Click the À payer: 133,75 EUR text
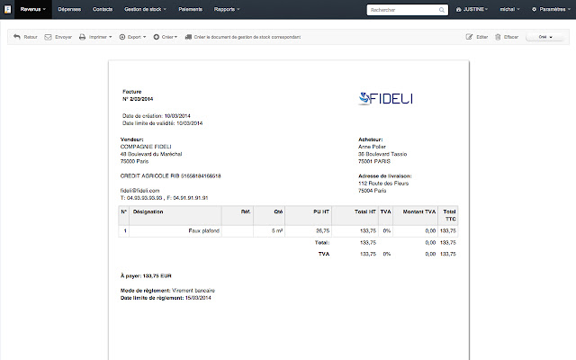This screenshot has width=576, height=360. tap(146, 276)
